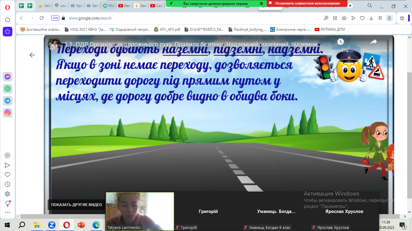Open zoom magnifier icon in address bar
The height and width of the screenshot is (231, 412).
click(x=326, y=18)
